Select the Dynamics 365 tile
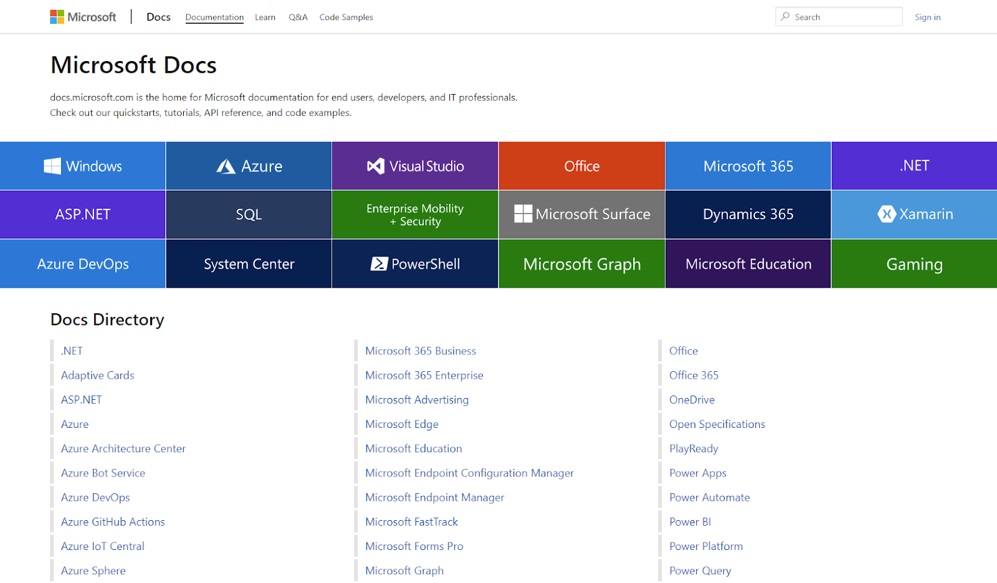This screenshot has height=583, width=997. [x=748, y=214]
